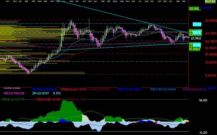217x135 pixels.
Task: Select the ZRLKonB=-0.42 oscillator label
Action: click(48, 99)
